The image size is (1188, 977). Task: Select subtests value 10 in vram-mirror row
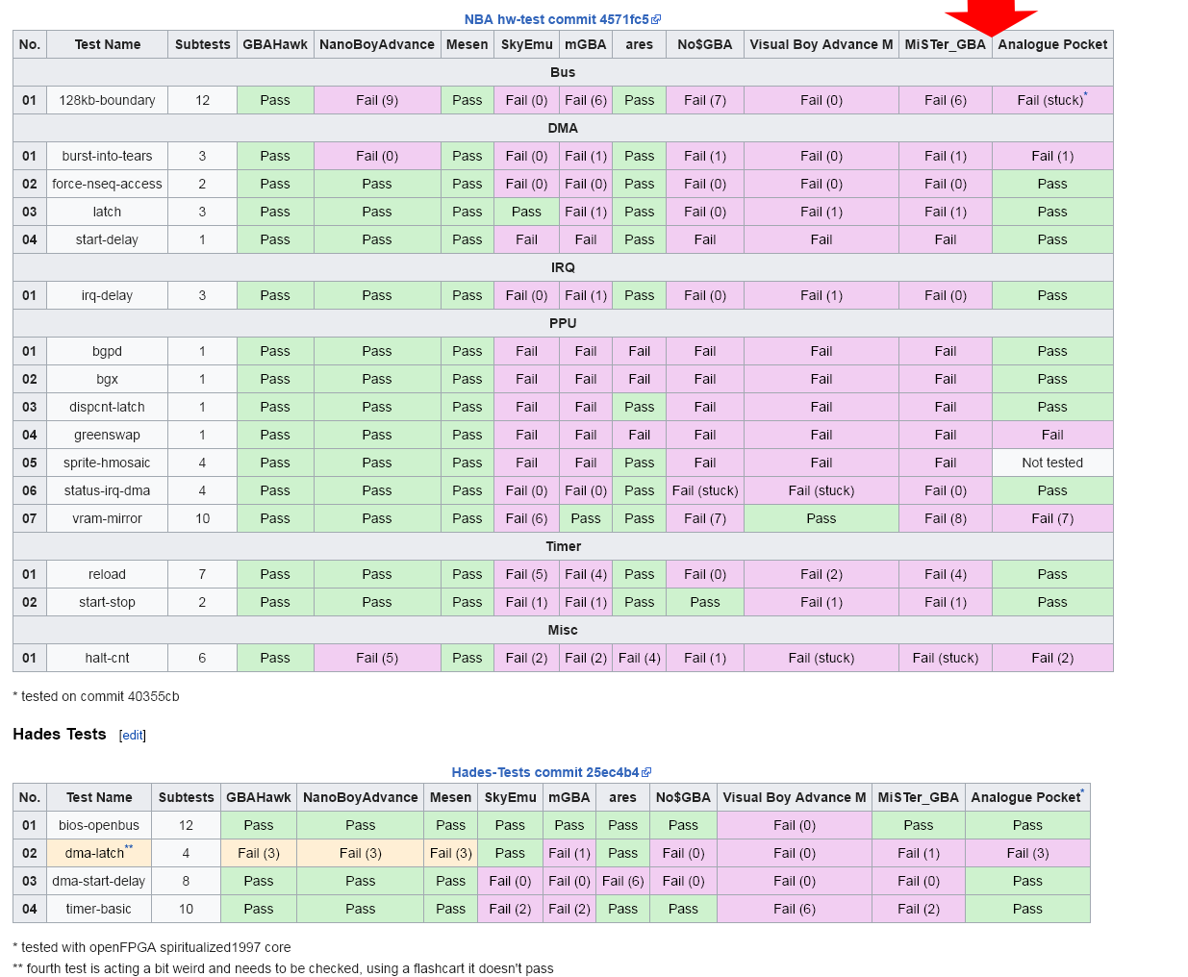click(x=202, y=518)
